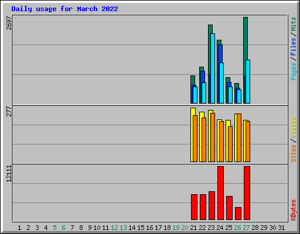Viewport: 300px width, 234px height.
Task: Click the yellow visits bar for day 21
Action: (x=192, y=135)
